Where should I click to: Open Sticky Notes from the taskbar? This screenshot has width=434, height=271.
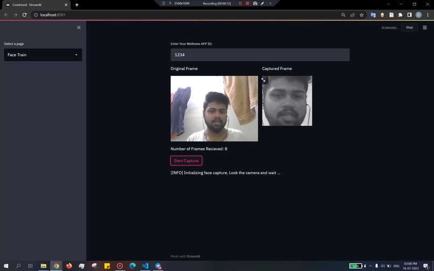click(x=107, y=266)
